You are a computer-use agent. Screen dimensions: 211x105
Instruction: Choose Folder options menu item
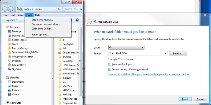pyautogui.click(x=48, y=35)
